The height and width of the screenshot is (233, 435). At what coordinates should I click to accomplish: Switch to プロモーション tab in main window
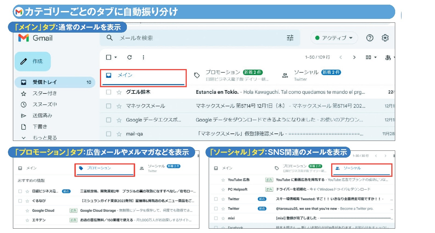pos(231,75)
